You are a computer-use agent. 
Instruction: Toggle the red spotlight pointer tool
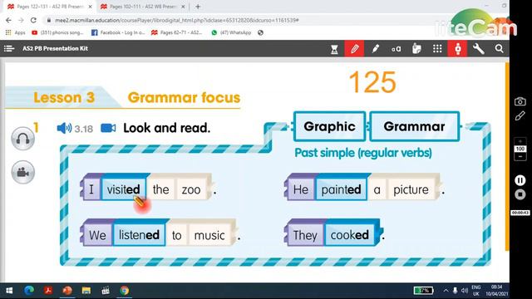coord(458,48)
